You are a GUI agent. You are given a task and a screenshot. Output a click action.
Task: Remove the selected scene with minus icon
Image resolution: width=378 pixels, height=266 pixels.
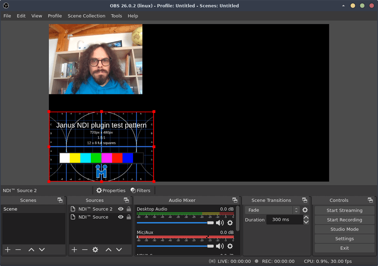coord(18,250)
